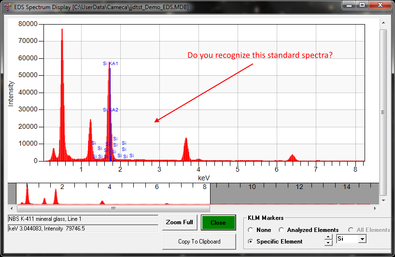
Task: Click the green Close button
Action: pos(218,223)
